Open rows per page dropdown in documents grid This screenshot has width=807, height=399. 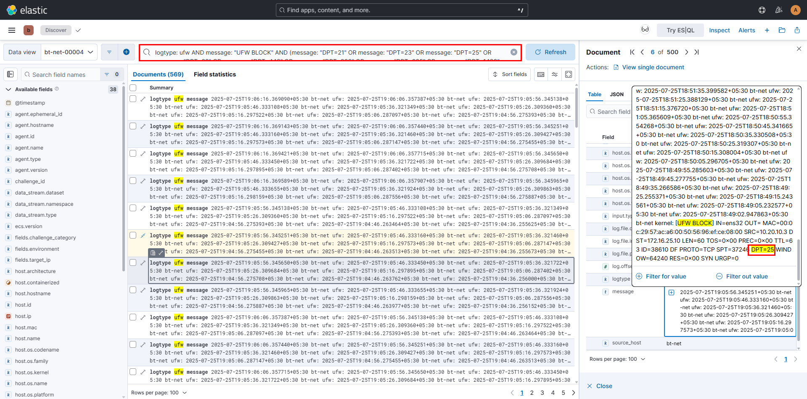(x=159, y=393)
